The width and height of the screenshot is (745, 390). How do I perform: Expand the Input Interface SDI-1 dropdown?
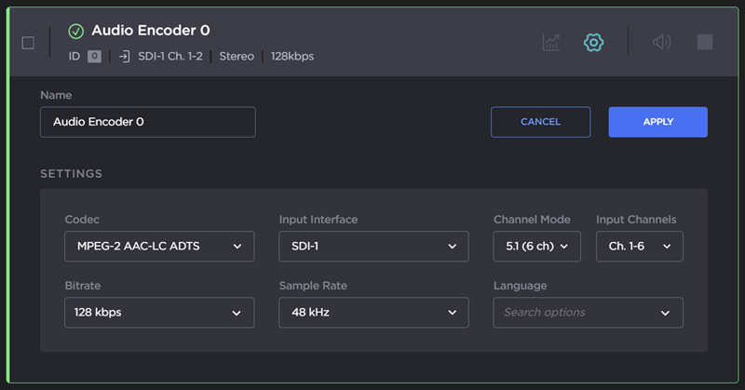click(x=373, y=247)
